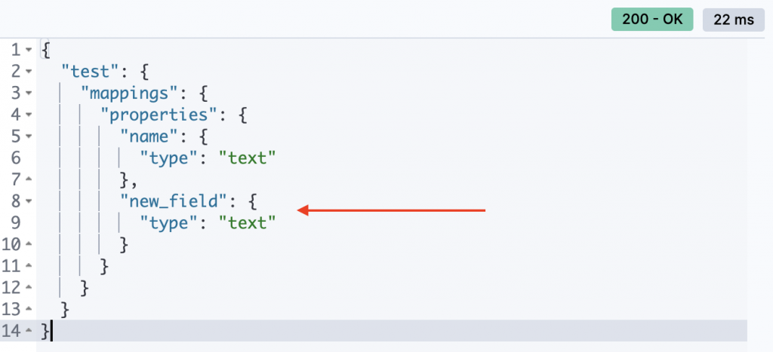Click the 200 - OK status badge
The width and height of the screenshot is (773, 352).
point(652,19)
